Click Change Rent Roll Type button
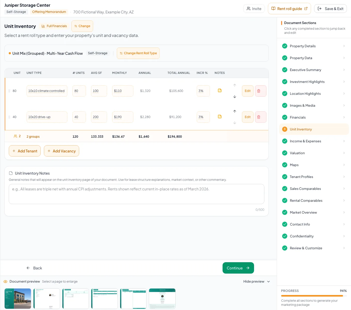This screenshot has width=351, height=310. [x=138, y=53]
